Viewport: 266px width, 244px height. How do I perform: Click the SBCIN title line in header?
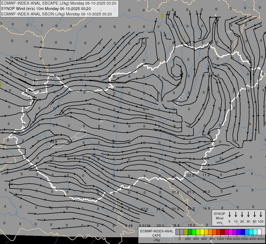[57, 14]
